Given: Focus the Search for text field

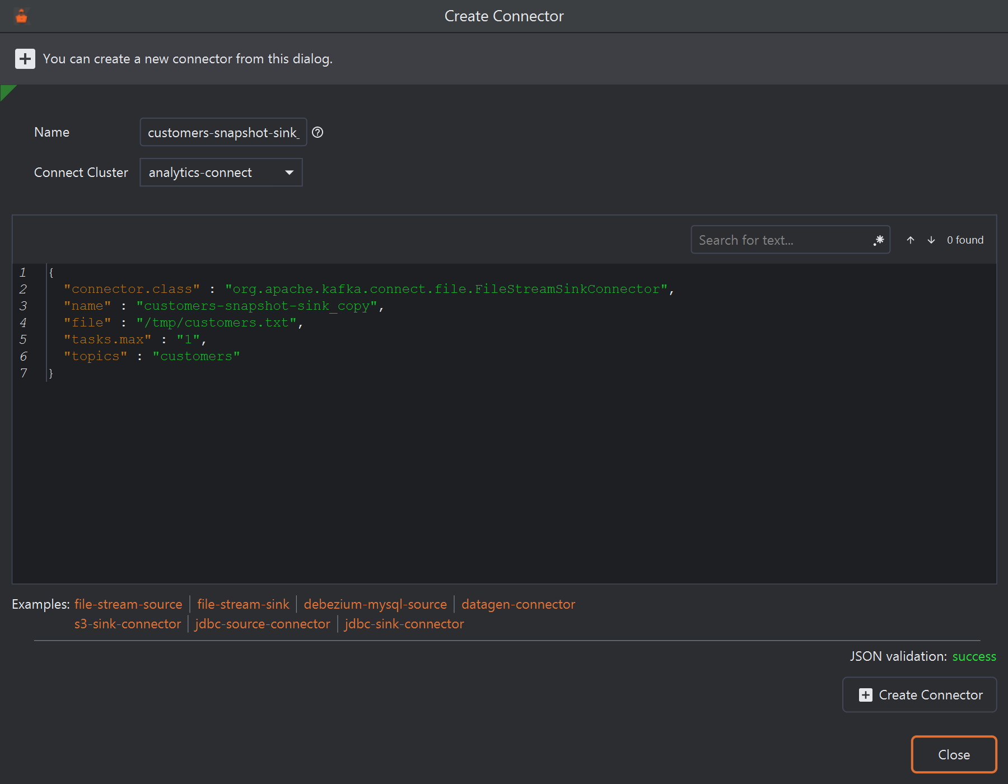Looking at the screenshot, I should [x=790, y=240].
